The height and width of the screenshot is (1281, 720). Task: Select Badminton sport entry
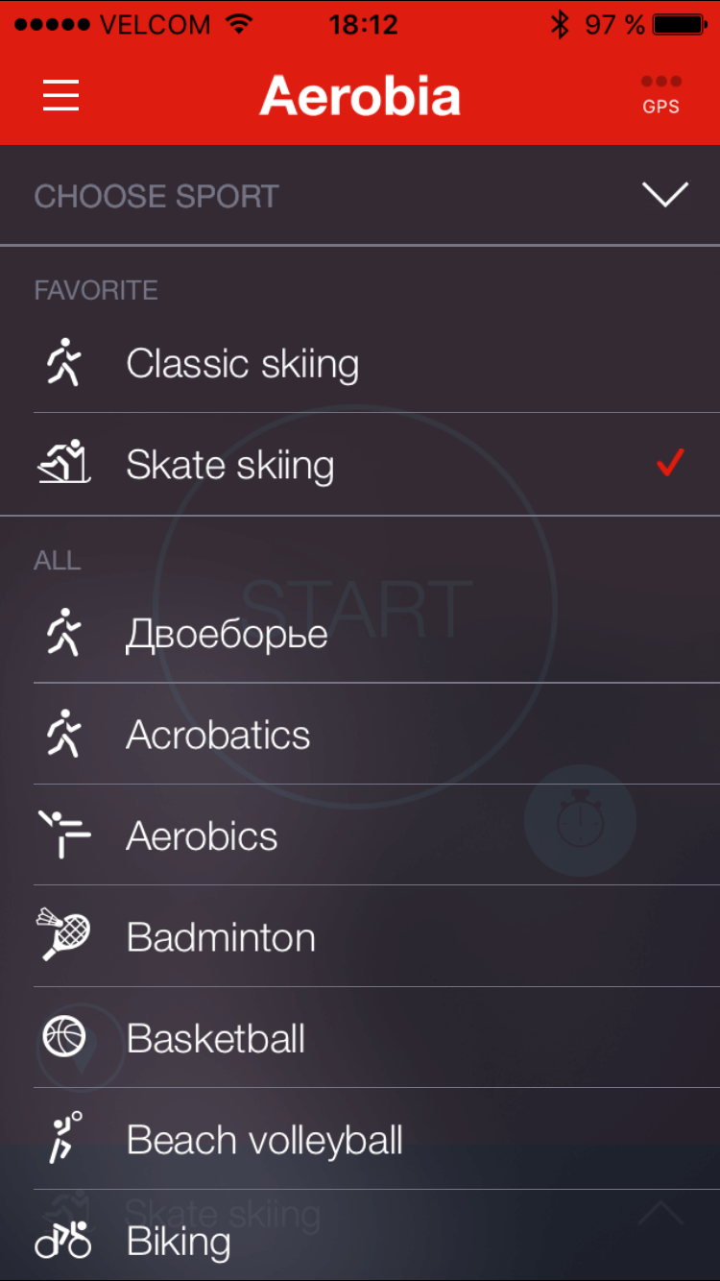point(221,937)
